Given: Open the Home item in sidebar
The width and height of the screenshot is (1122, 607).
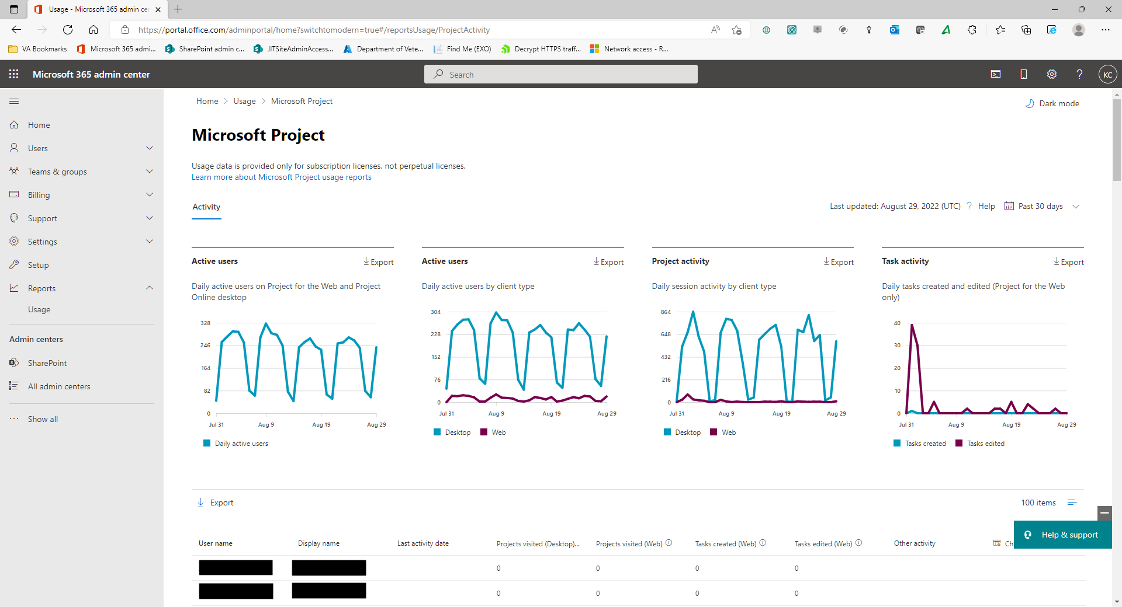Looking at the screenshot, I should point(82,125).
